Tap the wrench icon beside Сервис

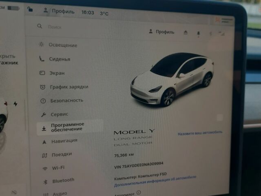[x=44, y=115]
